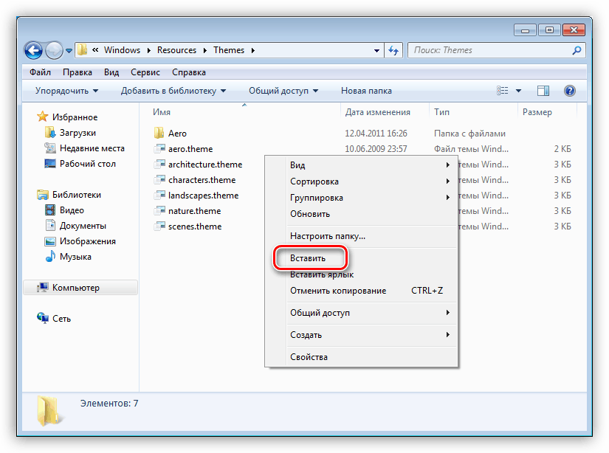Image resolution: width=609 pixels, height=453 pixels.
Task: Choose Вставить ярлык in context menu
Action: (361, 274)
